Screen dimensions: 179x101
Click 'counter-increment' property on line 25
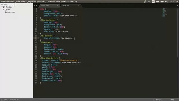tap(51, 63)
